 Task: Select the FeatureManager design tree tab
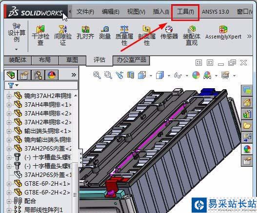point(11,75)
